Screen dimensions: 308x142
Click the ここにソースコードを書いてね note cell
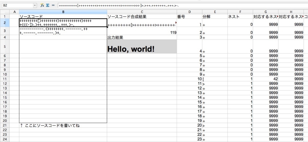pos(63,126)
